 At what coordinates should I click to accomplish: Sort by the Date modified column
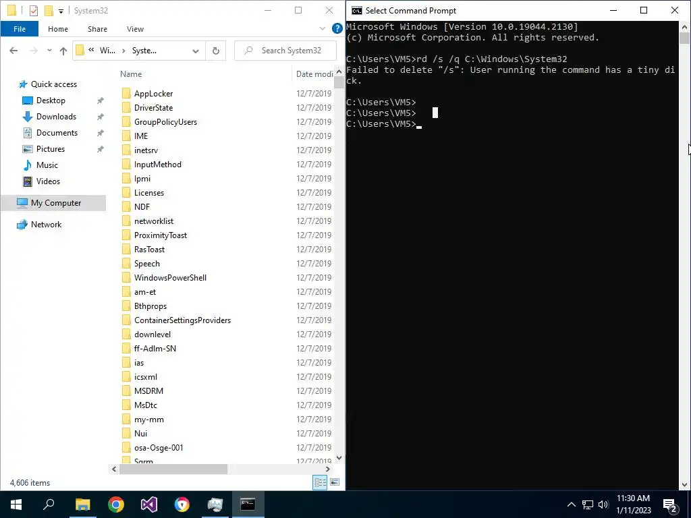314,74
